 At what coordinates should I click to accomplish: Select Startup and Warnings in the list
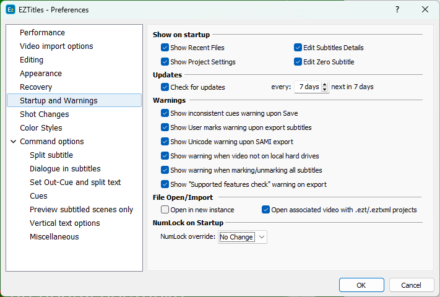[74, 100]
